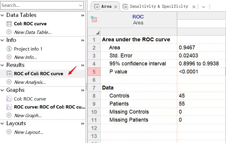This screenshot has height=143, width=226.
Task: Click the table icon left of ROC header
Action: [x=94, y=20]
